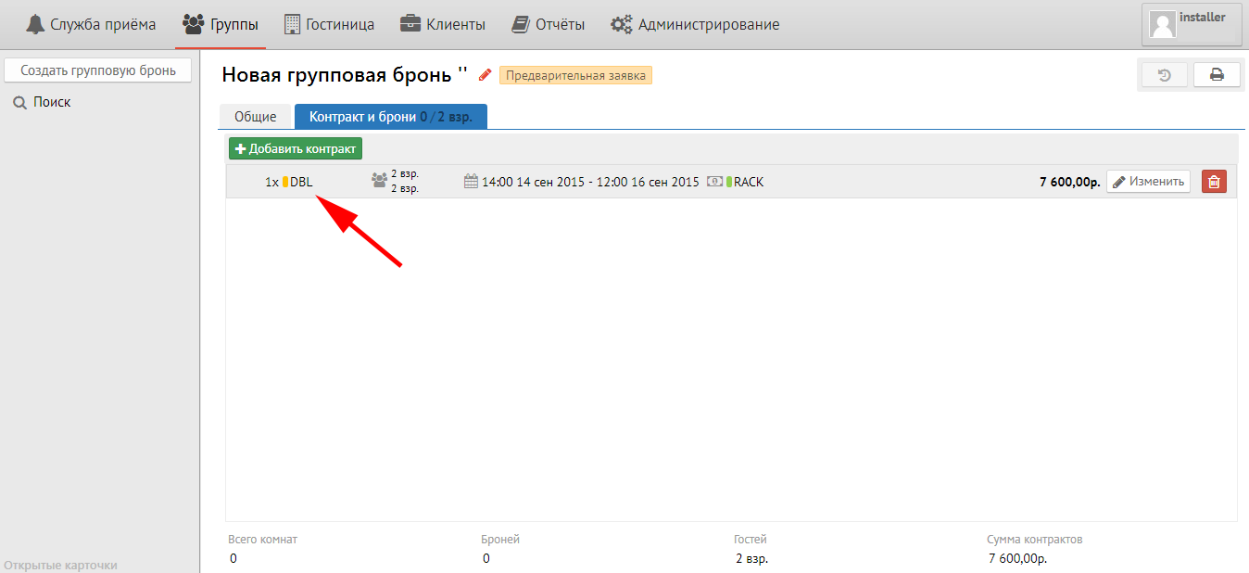
Task: Click the print button
Action: point(1217,75)
